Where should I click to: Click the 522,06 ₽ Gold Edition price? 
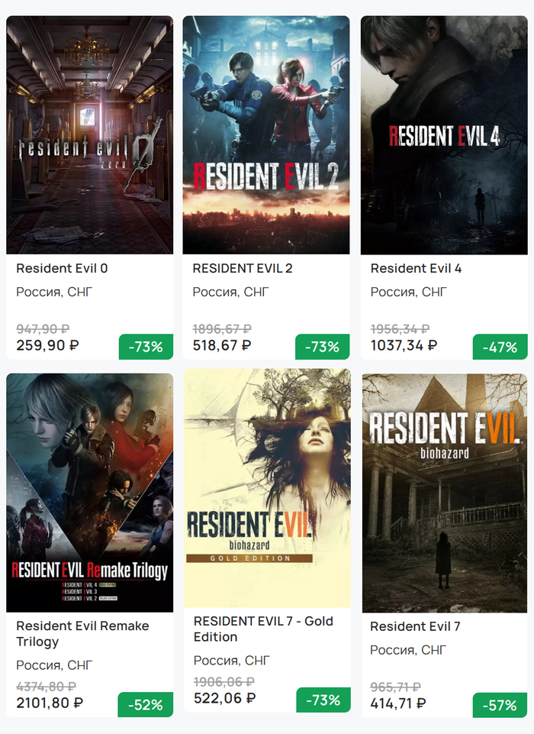224,698
